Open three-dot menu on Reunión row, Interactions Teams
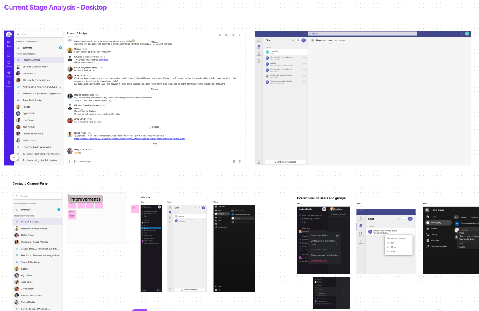This screenshot has height=311, width=479. (411, 232)
